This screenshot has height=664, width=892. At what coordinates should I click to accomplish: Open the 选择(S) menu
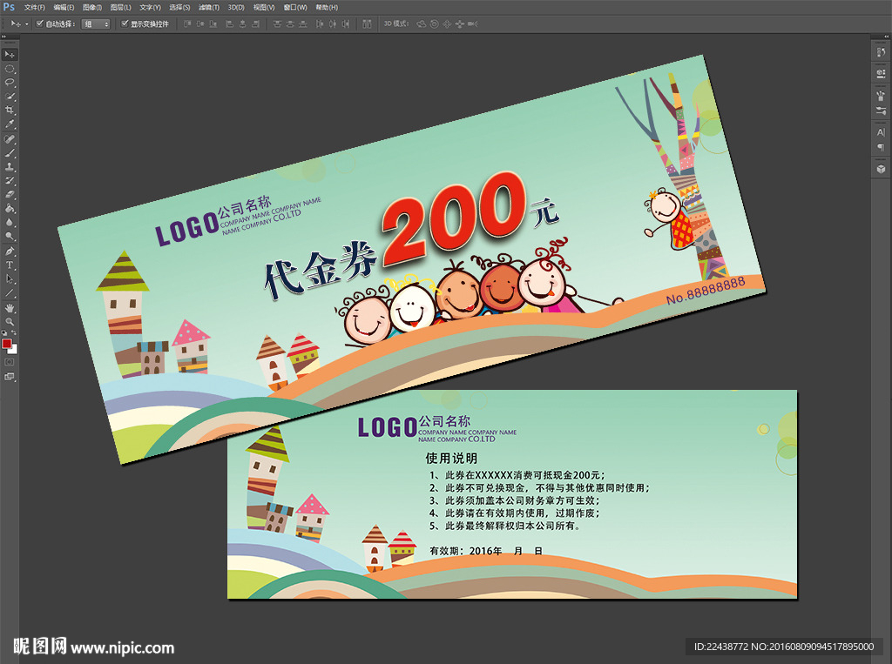coord(179,7)
